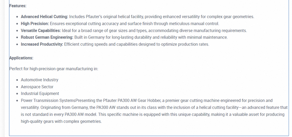Screen dimensions: 292x137
Task: Click the "Advanced Helical Cutting:" bold label
Action: (x=44, y=17)
